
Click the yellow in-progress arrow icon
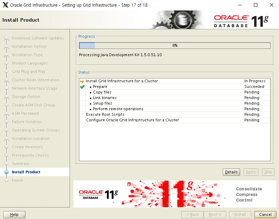click(x=82, y=81)
